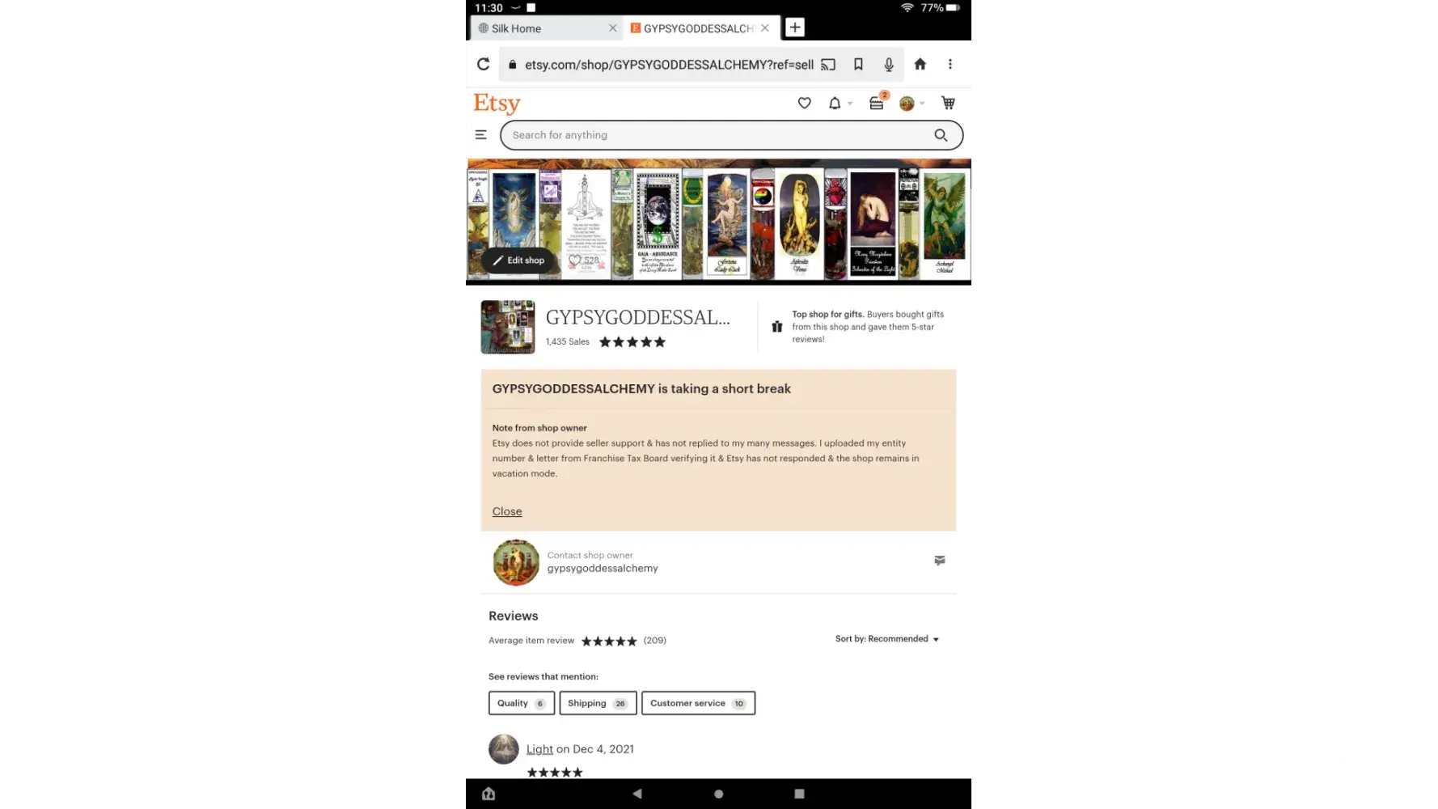Expand account profile avatar menu

coord(911,103)
